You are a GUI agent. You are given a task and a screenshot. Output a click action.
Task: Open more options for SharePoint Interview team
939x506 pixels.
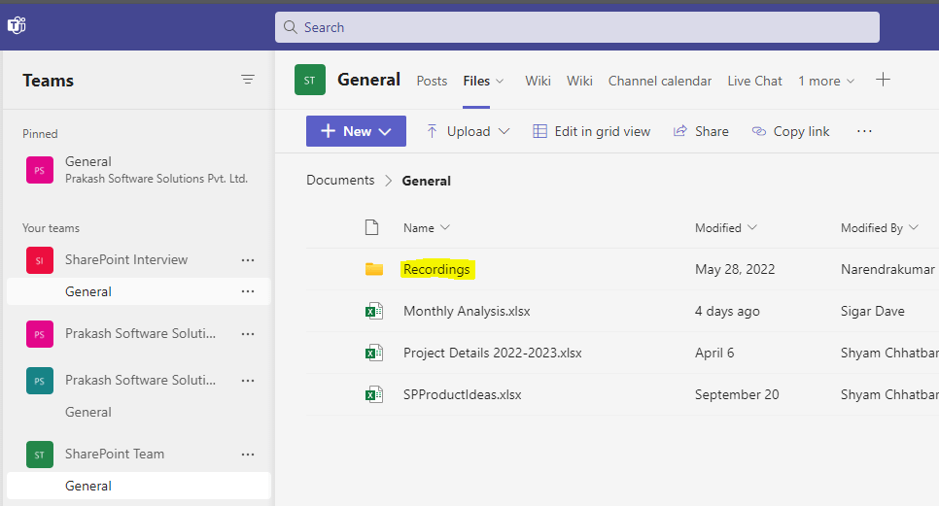[248, 259]
